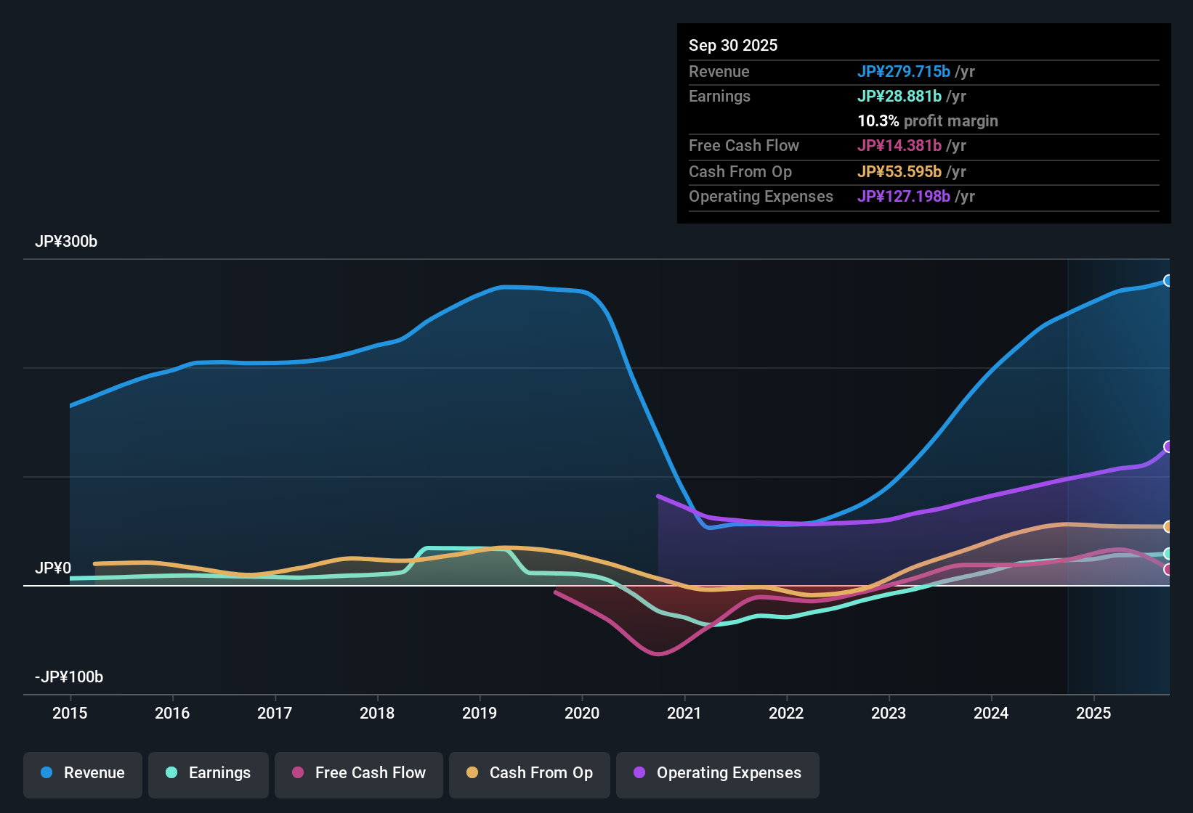Viewport: 1193px width, 813px height.
Task: Expand the Sep 30 2025 data panel
Action: [x=733, y=45]
